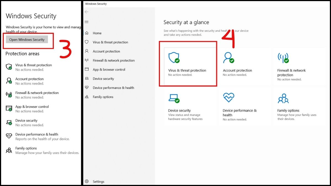Open the Settings gear at bottom of sidebar
This screenshot has width=331, height=186.
pos(87,181)
